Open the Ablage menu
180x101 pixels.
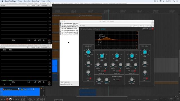click(x=20, y=1)
